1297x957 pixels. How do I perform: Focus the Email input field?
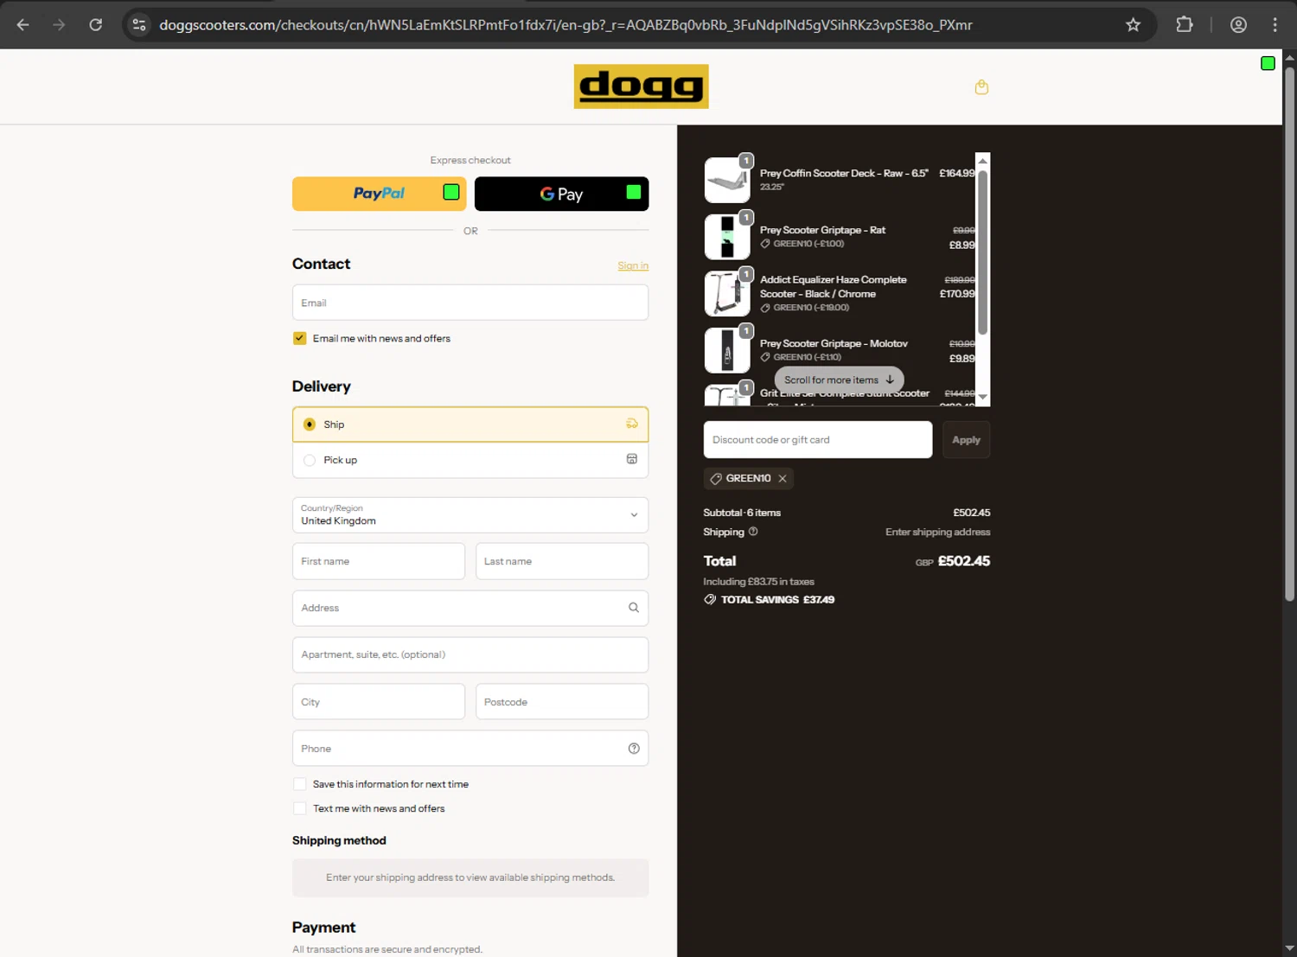(470, 303)
